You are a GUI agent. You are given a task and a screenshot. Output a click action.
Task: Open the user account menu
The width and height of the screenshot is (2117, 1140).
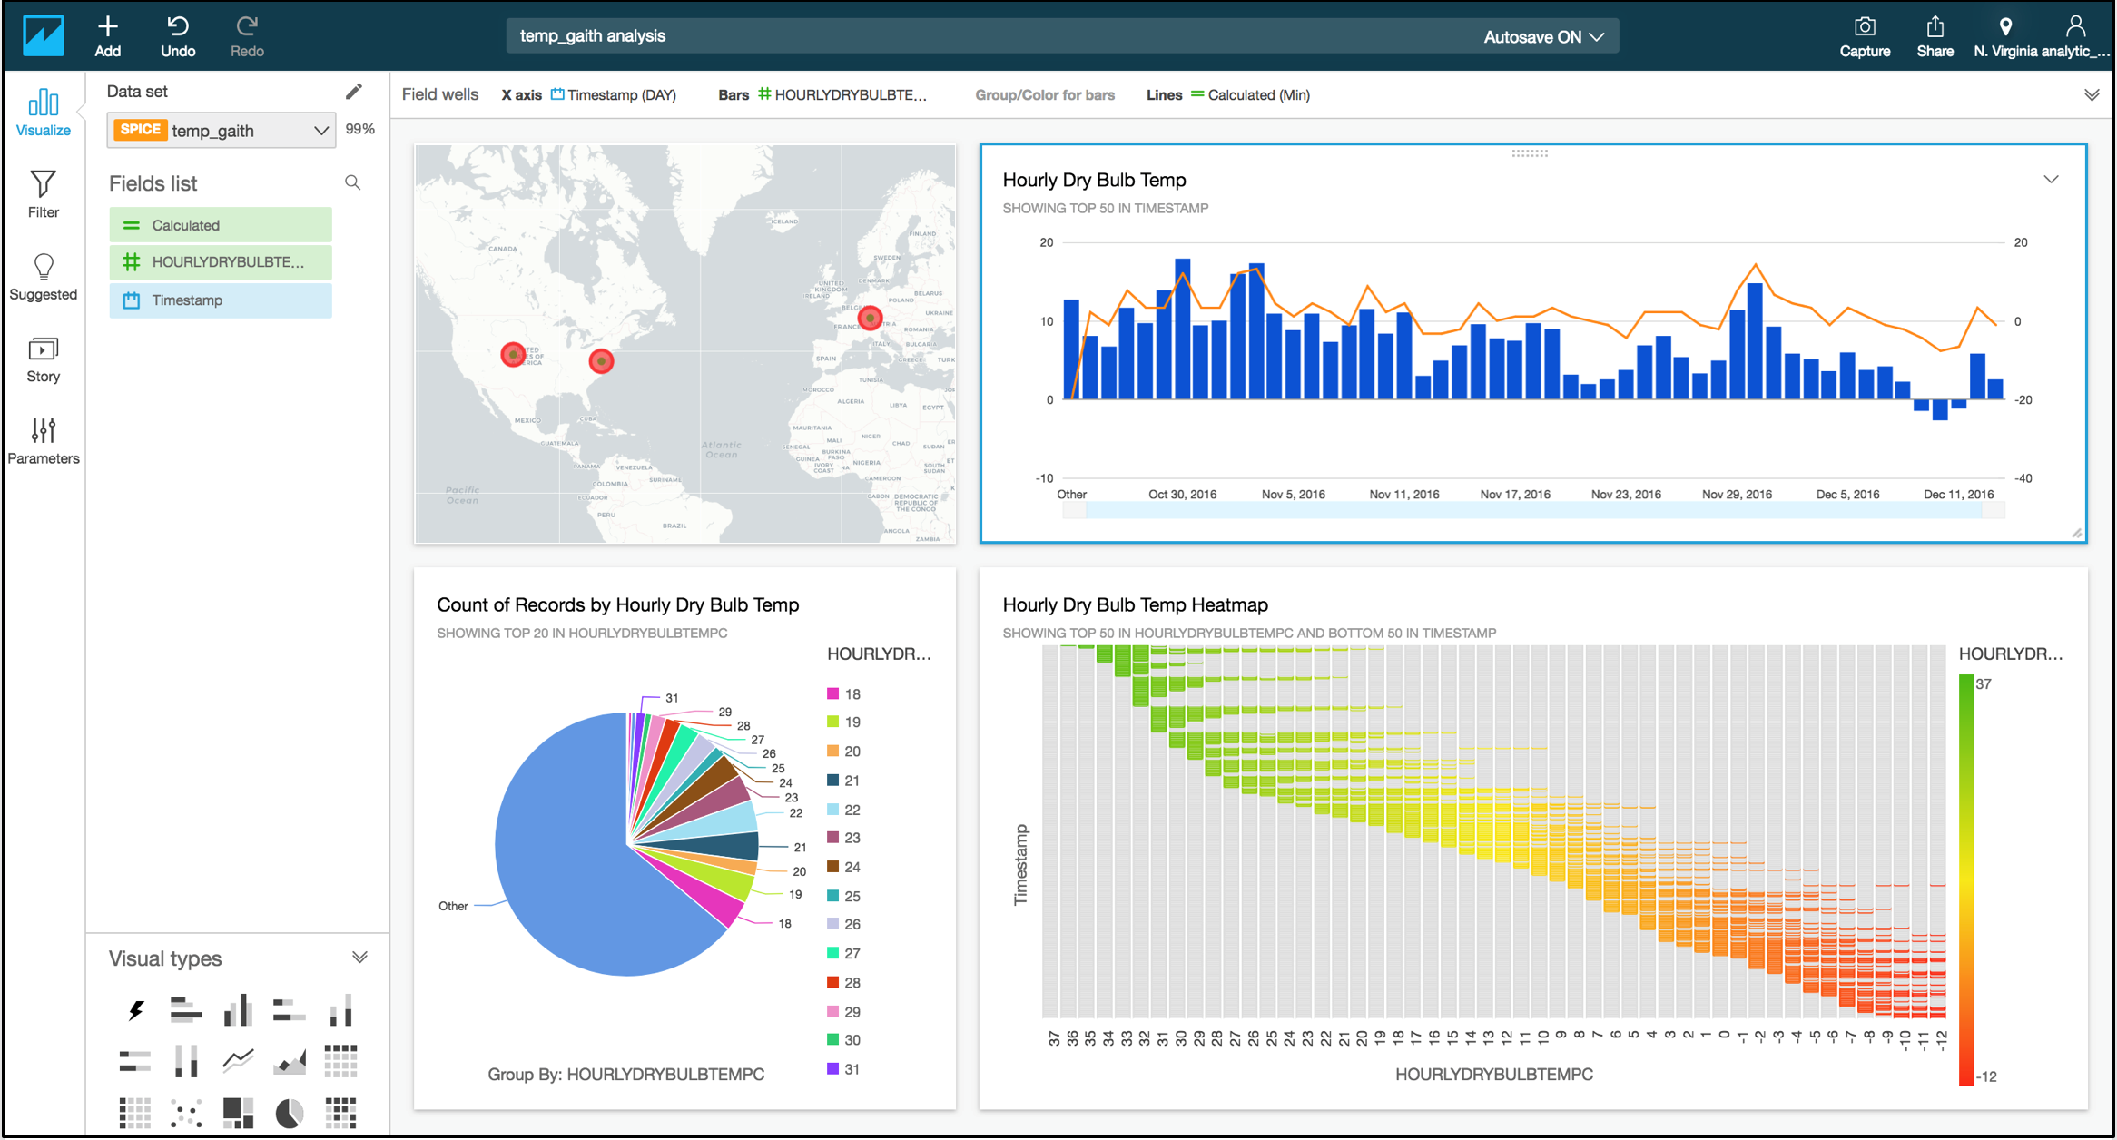pos(2075,37)
